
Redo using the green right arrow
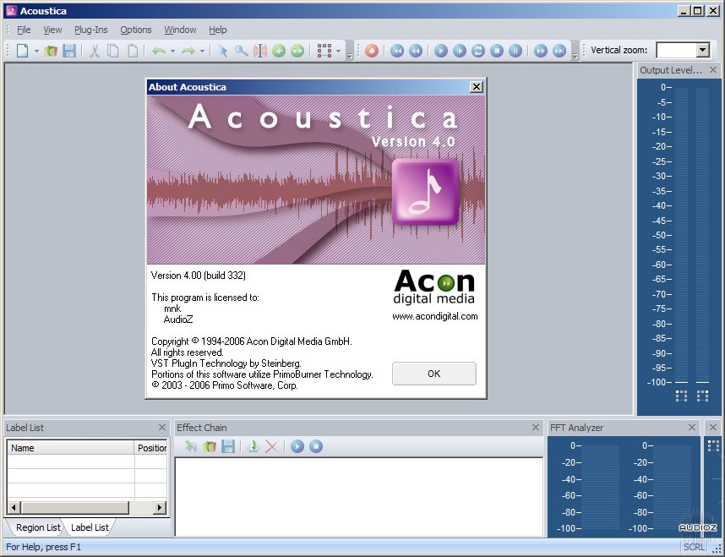[188, 51]
